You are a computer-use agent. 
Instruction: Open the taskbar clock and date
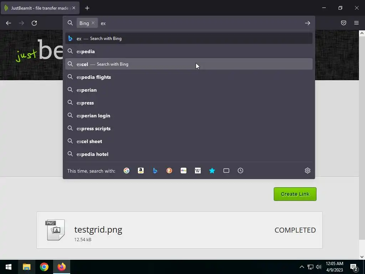pyautogui.click(x=334, y=267)
